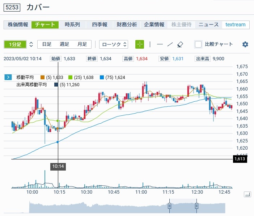Image resolution: width=254 pixels, height=216 pixels.
Task: Open the ローソク chart type dropdown
Action: pos(114,44)
